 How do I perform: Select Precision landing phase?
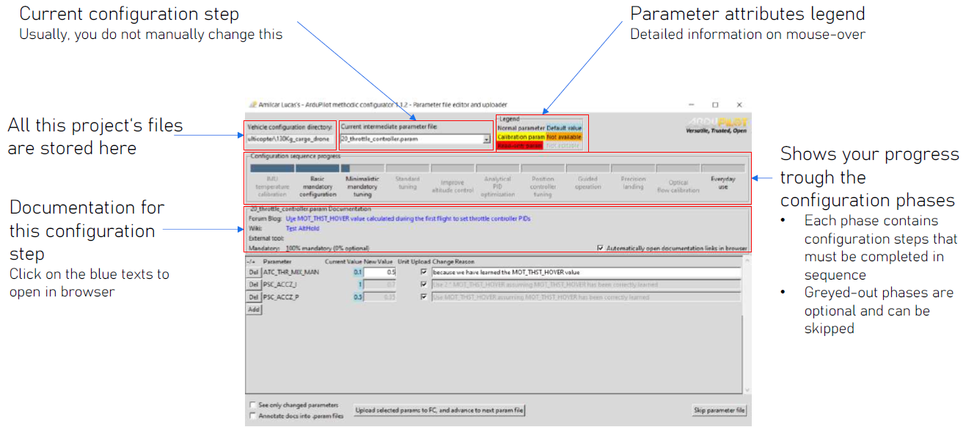click(633, 183)
